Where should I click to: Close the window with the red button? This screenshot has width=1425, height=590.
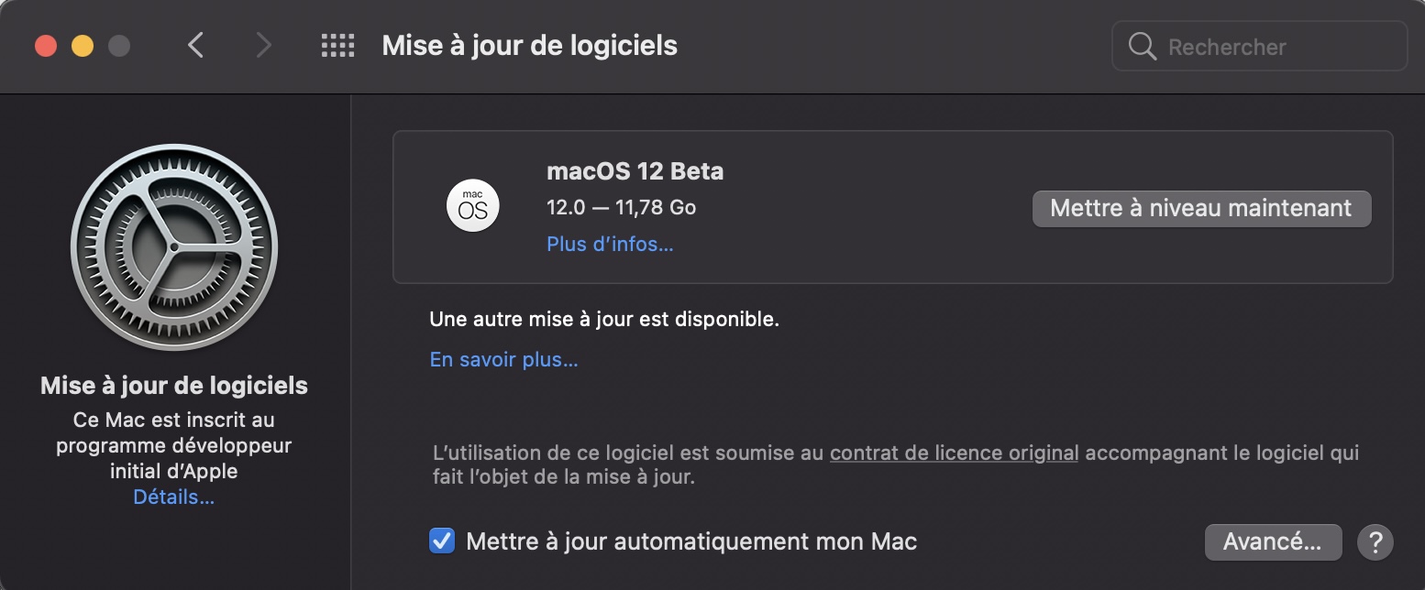pyautogui.click(x=46, y=46)
